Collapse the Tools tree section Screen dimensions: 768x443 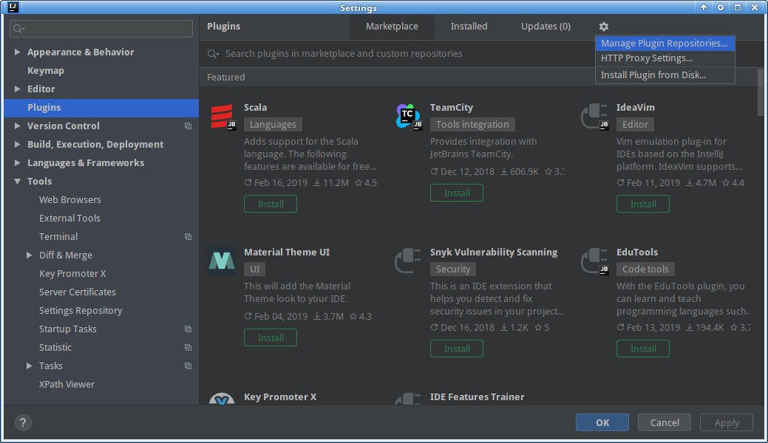pos(18,182)
